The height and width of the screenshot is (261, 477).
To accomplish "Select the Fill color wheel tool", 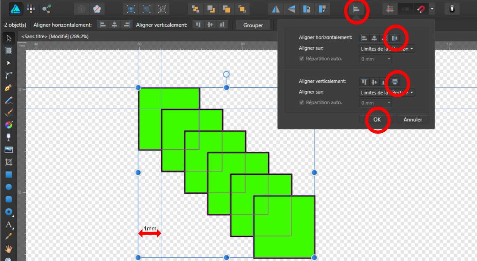I will click(9, 125).
